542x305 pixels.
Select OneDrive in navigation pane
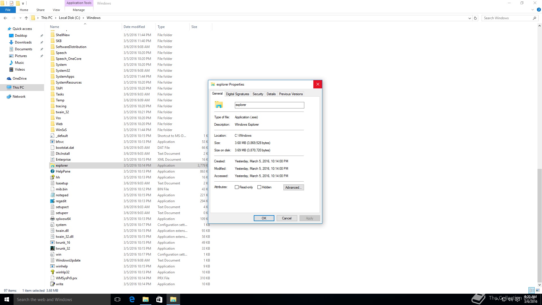(x=19, y=79)
